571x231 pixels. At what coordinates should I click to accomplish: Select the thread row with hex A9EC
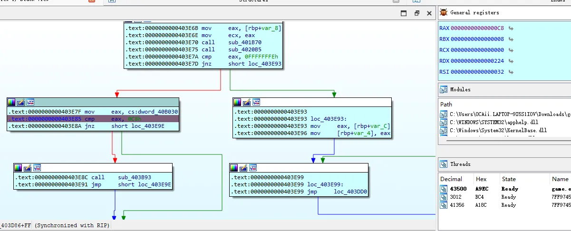tap(504, 189)
